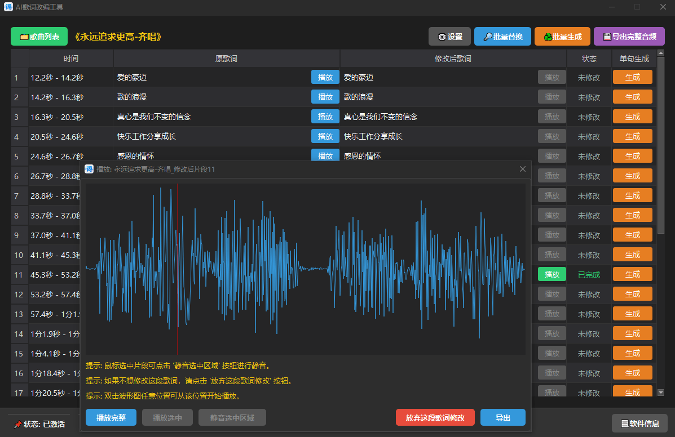Screen dimensions: 675x437
Task: Click the 批量生成 batch generate button
Action: 562,37
